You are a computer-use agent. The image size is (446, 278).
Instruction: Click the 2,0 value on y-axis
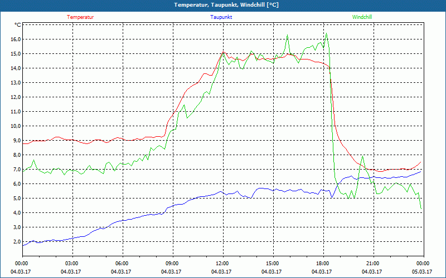click(x=17, y=242)
